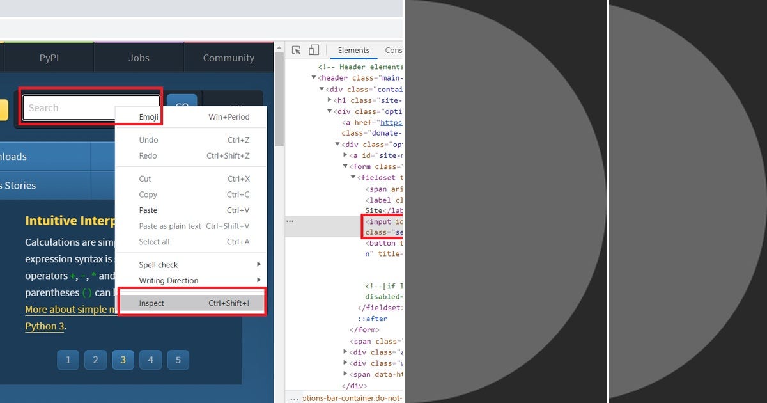
Task: Toggle the device toolbar emulation icon
Action: [313, 49]
